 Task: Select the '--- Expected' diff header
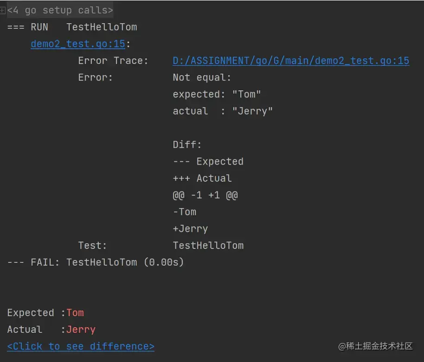tap(208, 162)
